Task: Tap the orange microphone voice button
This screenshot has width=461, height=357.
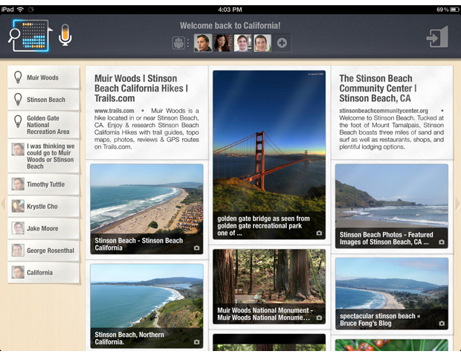Action: pyautogui.click(x=65, y=35)
